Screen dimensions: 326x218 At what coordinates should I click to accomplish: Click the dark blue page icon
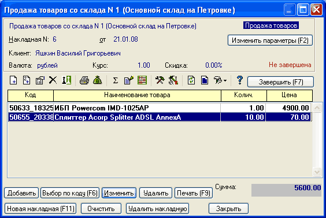click(205, 80)
